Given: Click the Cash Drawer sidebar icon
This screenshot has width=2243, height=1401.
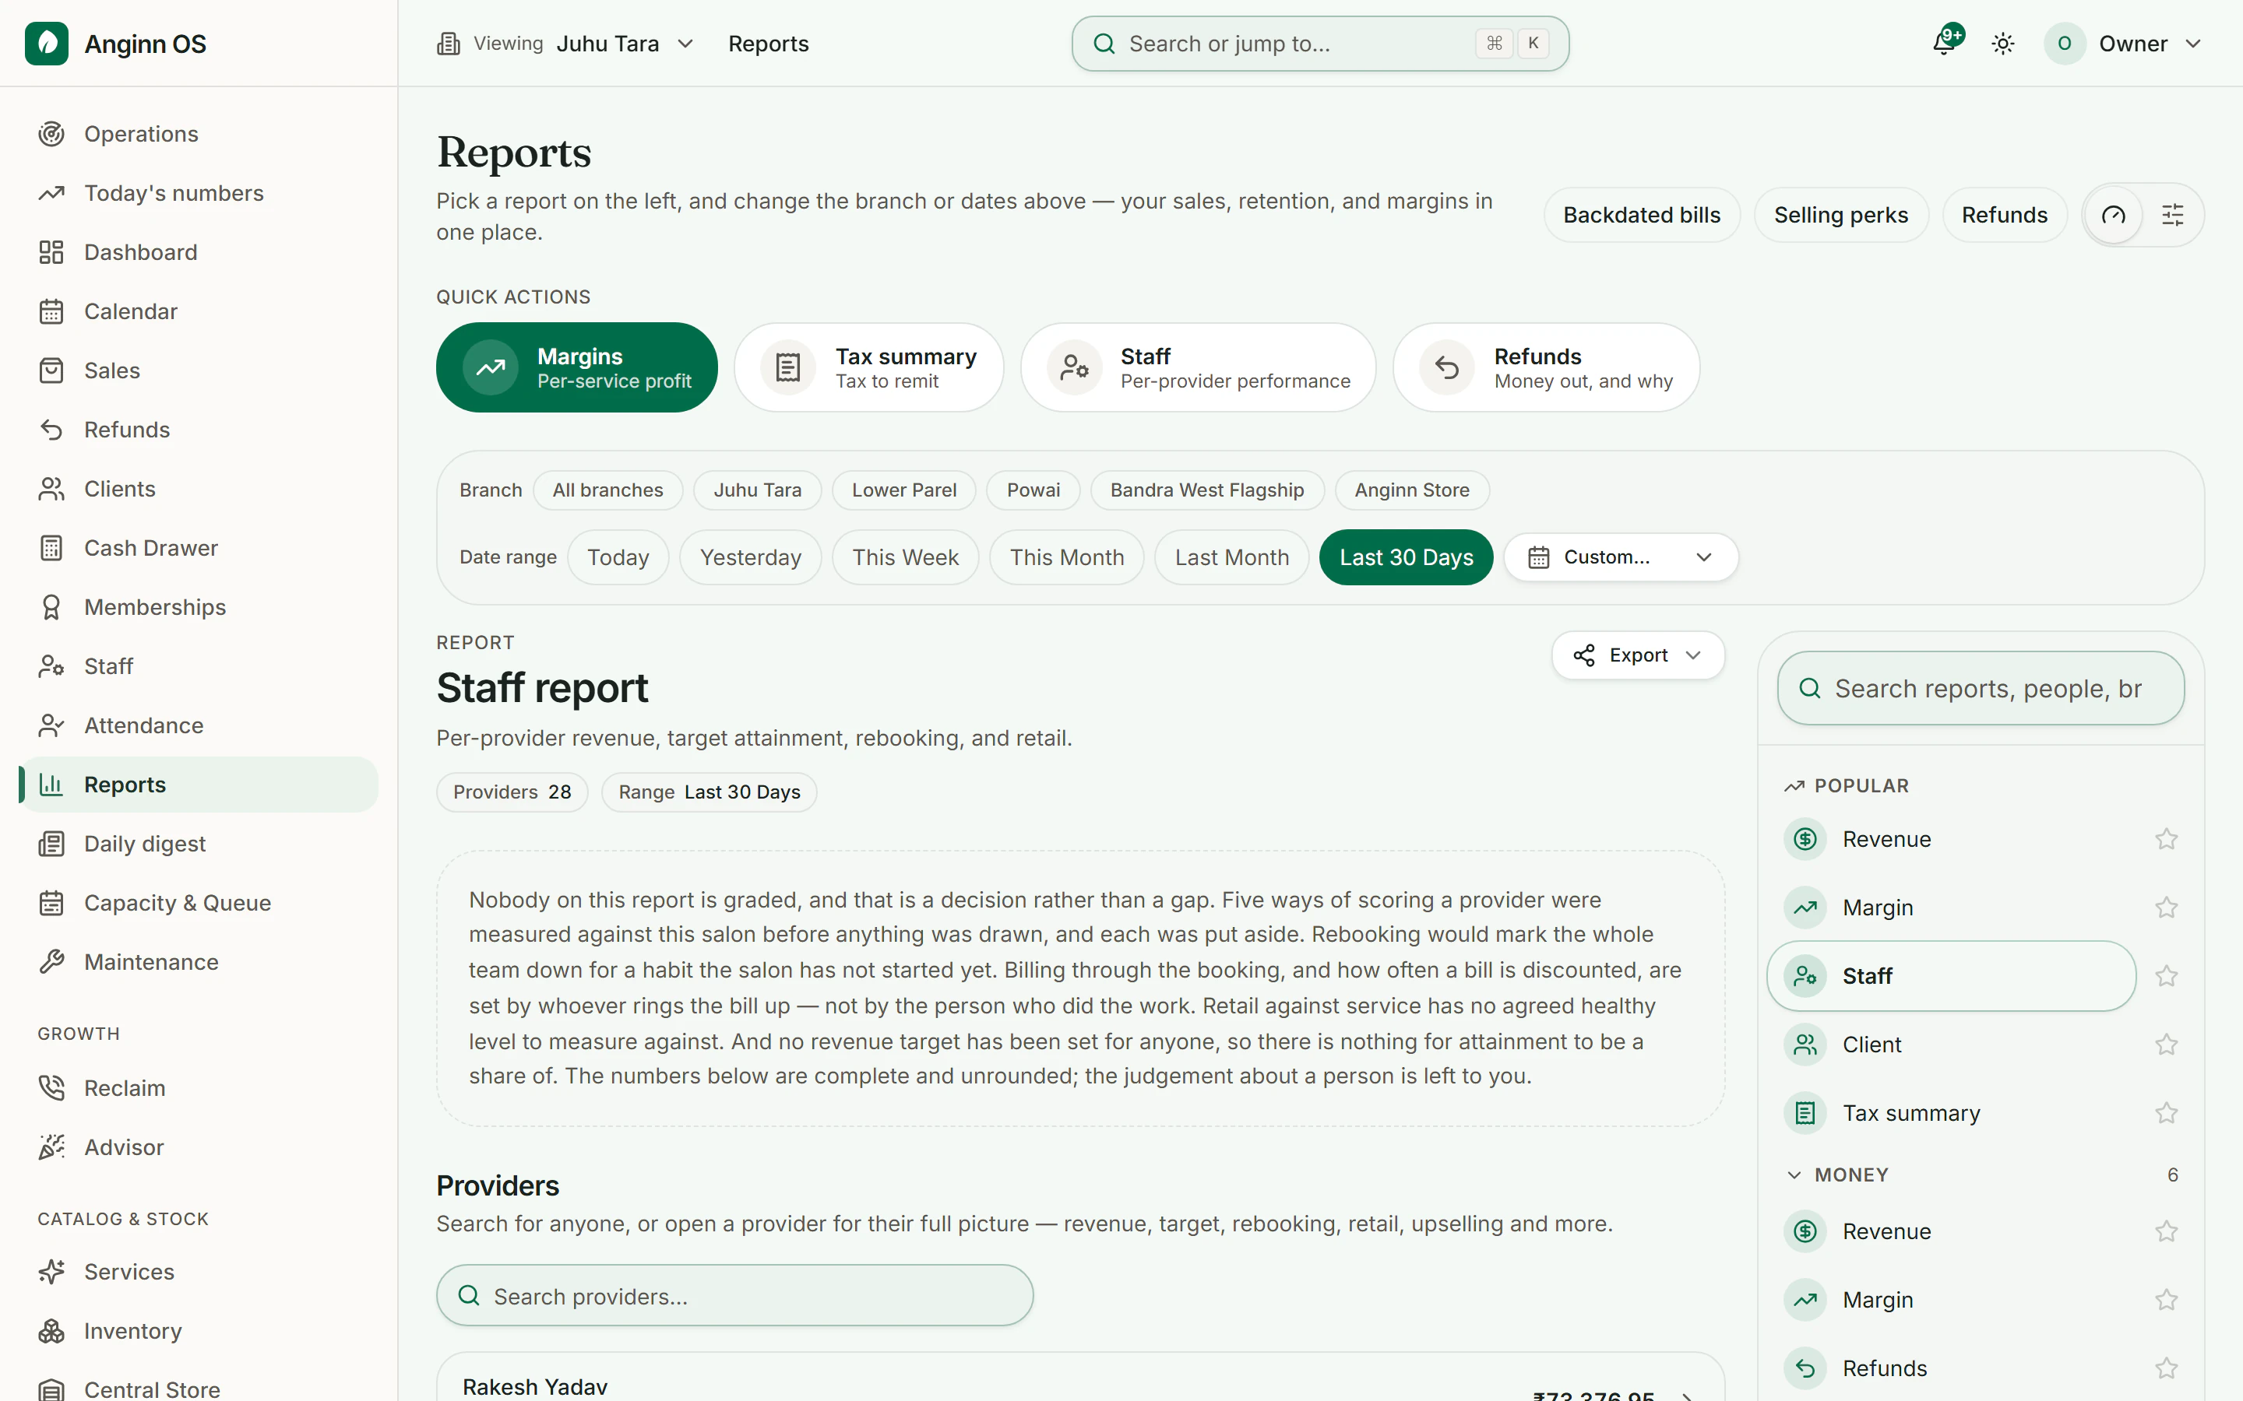Looking at the screenshot, I should pos(52,549).
